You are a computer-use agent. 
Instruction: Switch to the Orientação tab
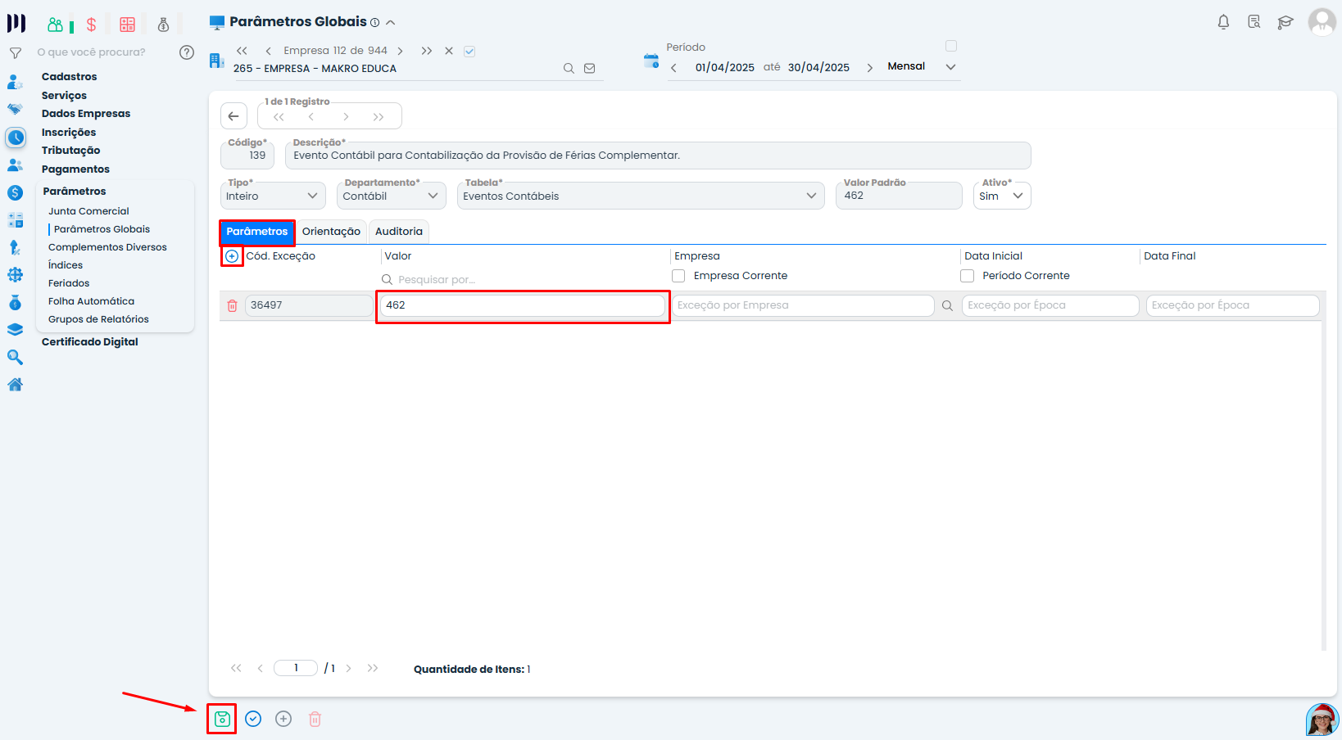[x=331, y=232]
